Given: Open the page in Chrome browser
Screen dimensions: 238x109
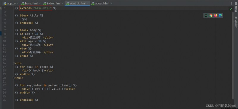Looking at the screenshot, I should click(211, 15).
